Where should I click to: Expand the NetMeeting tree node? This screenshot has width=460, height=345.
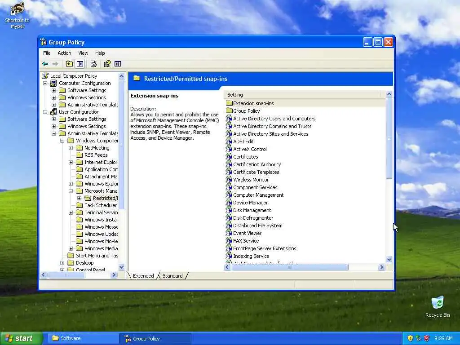pos(71,148)
